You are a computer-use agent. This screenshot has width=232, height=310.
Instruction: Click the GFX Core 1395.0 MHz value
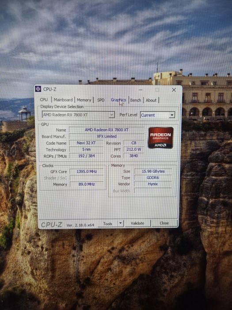(x=87, y=171)
